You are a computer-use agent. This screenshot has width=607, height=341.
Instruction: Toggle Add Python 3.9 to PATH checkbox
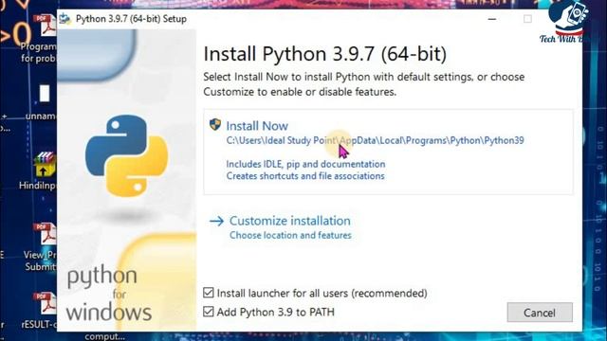[x=209, y=312]
